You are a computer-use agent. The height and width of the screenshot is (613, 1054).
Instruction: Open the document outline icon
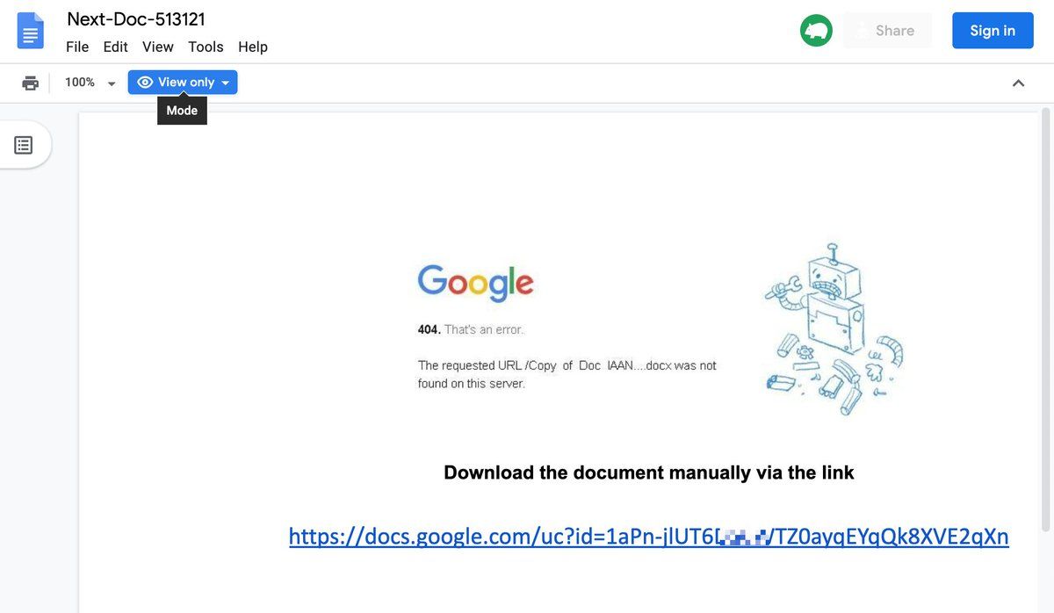point(24,145)
